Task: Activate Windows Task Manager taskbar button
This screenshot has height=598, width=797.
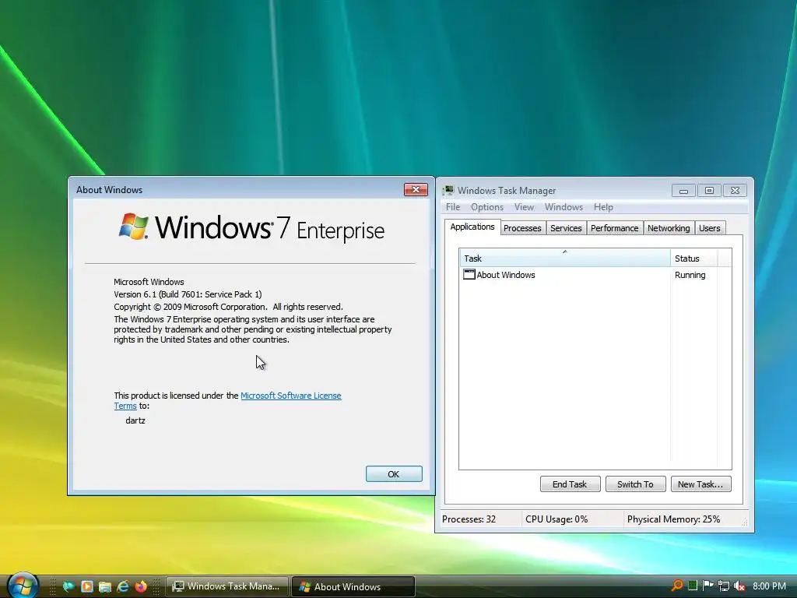Action: point(227,586)
